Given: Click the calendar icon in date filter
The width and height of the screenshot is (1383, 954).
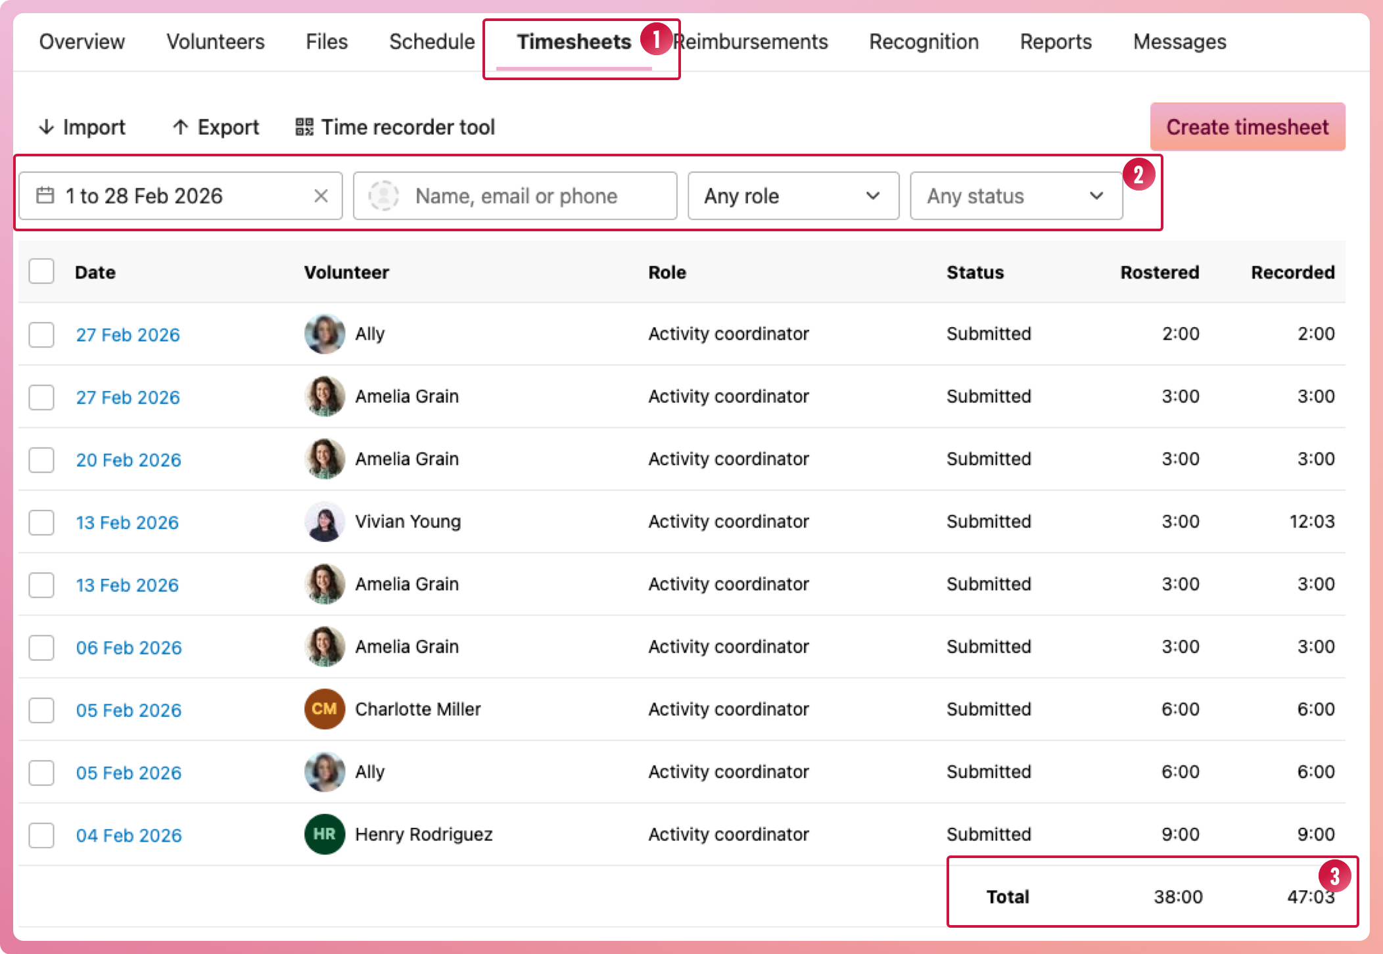Looking at the screenshot, I should 45,196.
